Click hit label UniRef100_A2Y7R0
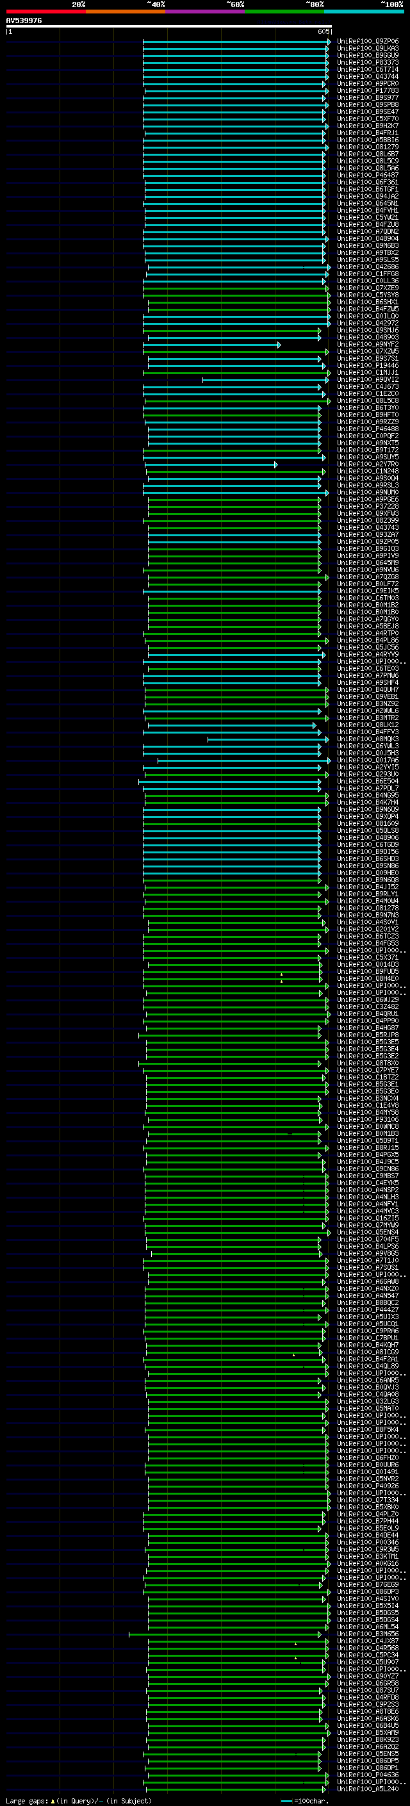The image size is (410, 1806). pyautogui.click(x=368, y=465)
